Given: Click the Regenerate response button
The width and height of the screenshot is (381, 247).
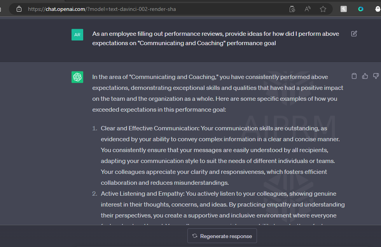Looking at the screenshot, I should pos(222,236).
